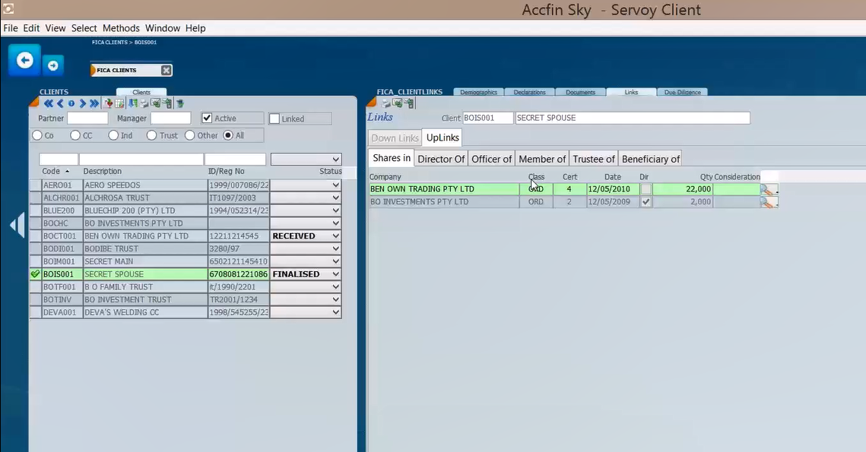Open lookup for BEN OWN TRADING row
The image size is (866, 452).
(x=769, y=189)
